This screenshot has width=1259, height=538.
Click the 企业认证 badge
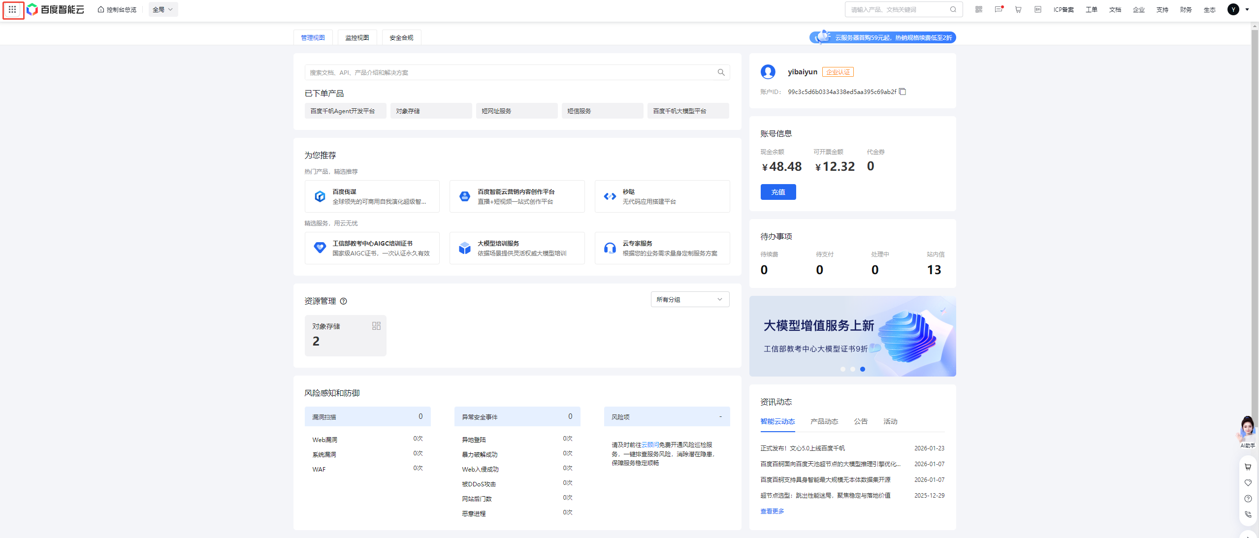click(838, 72)
